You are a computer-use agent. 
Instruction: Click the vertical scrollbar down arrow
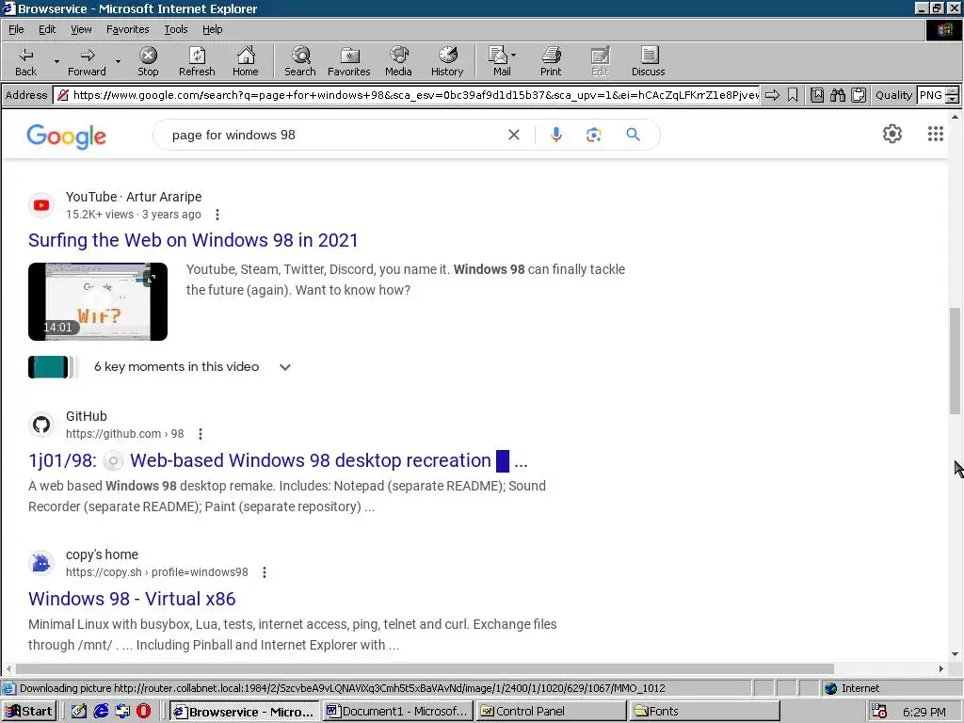[x=955, y=654]
